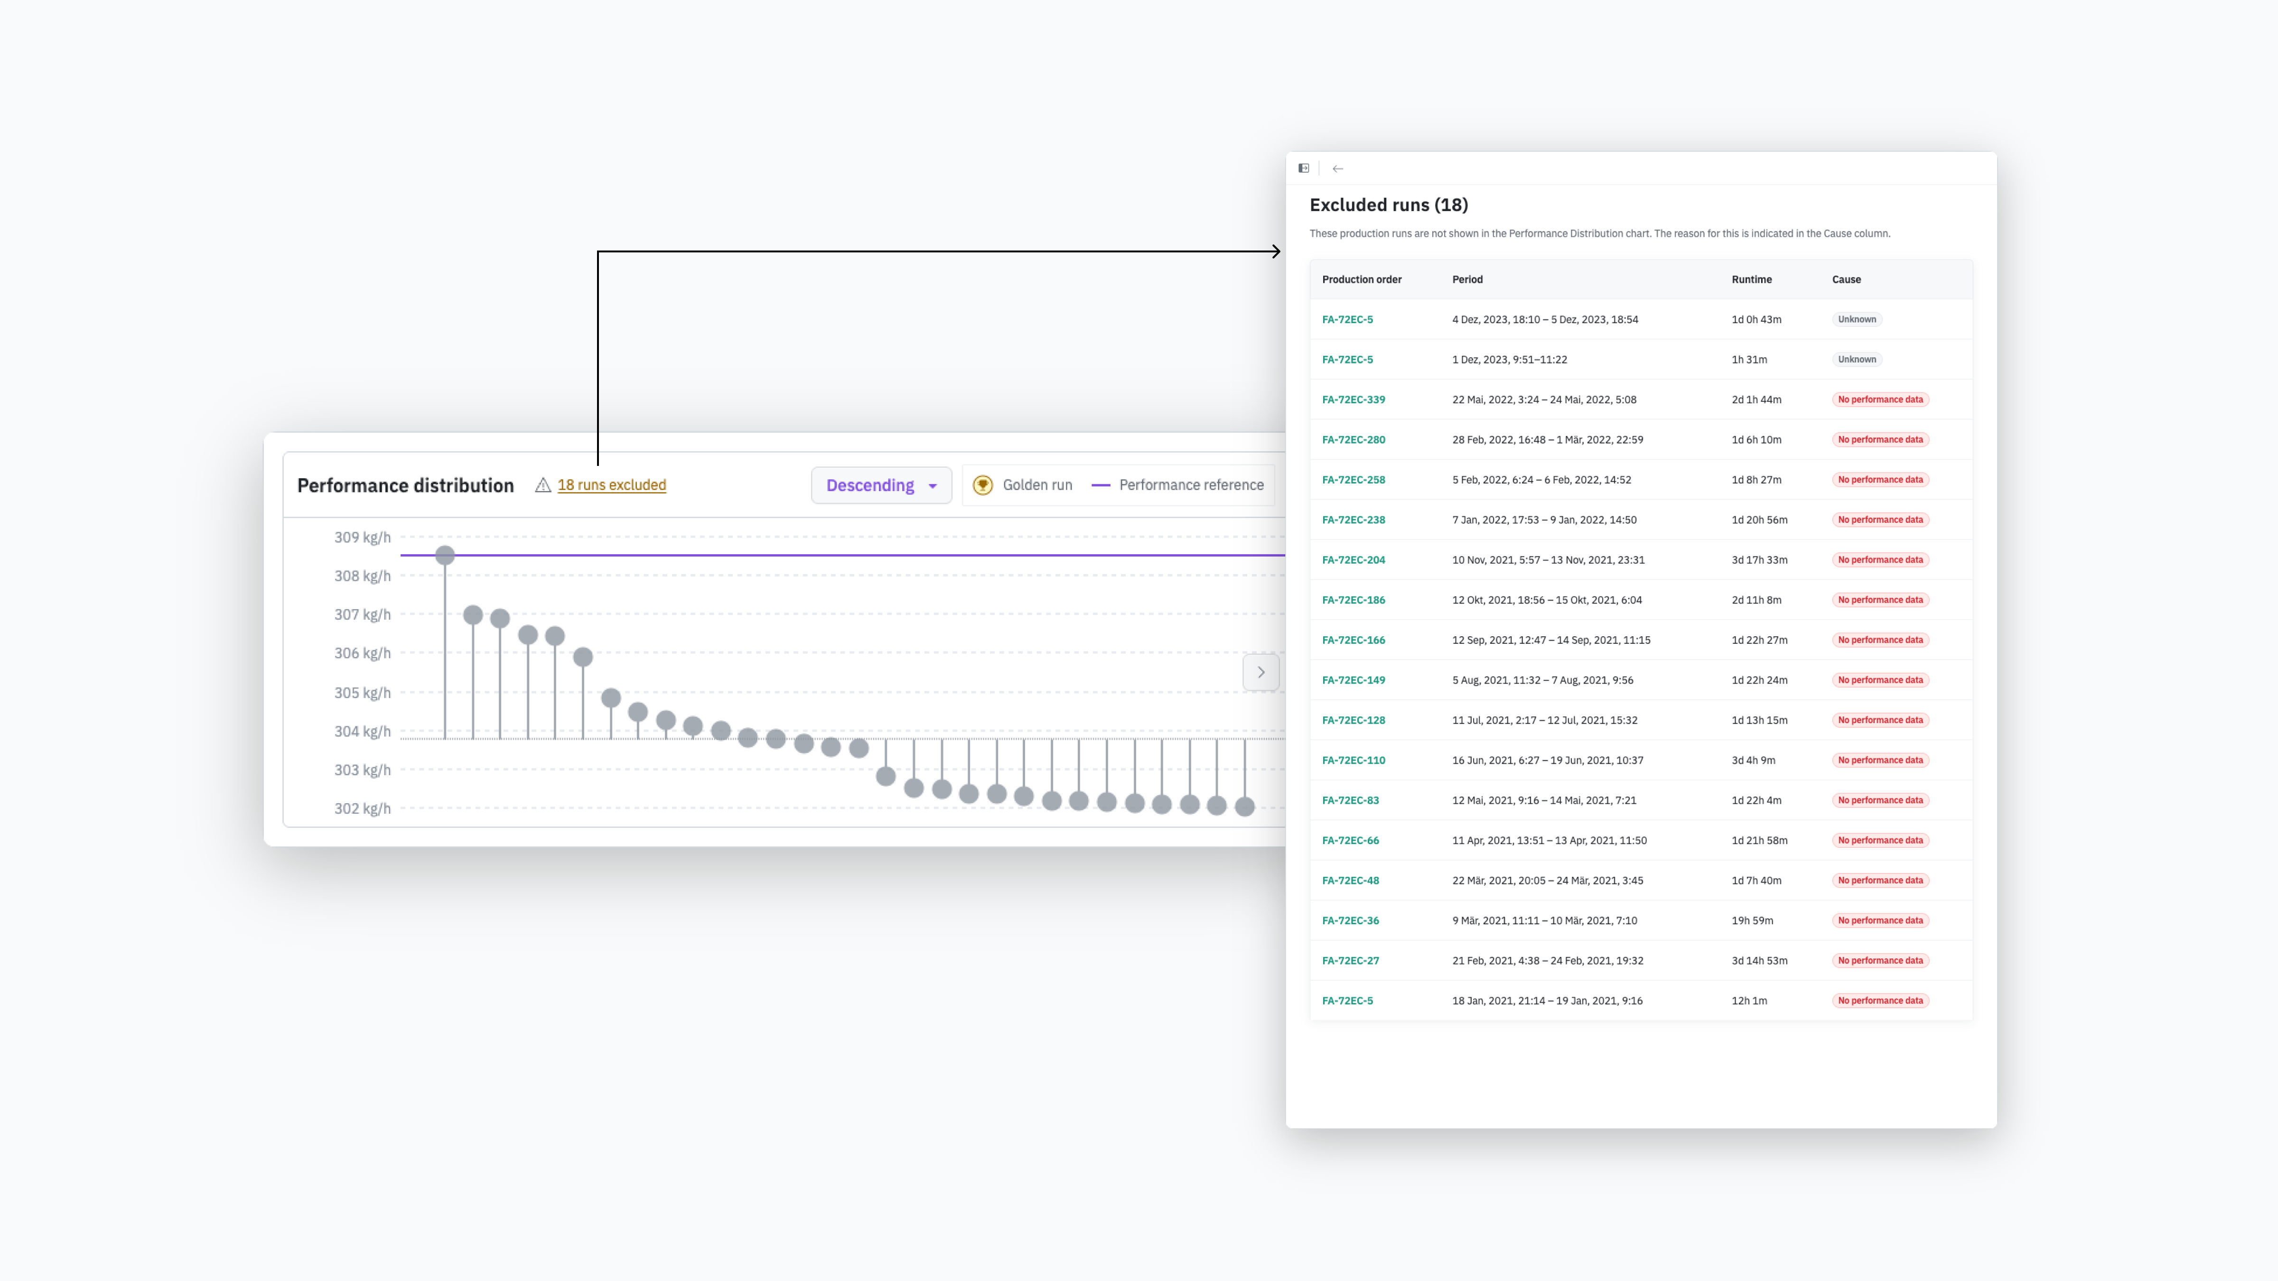
Task: Open production order FA-72EC-258
Action: 1353,479
